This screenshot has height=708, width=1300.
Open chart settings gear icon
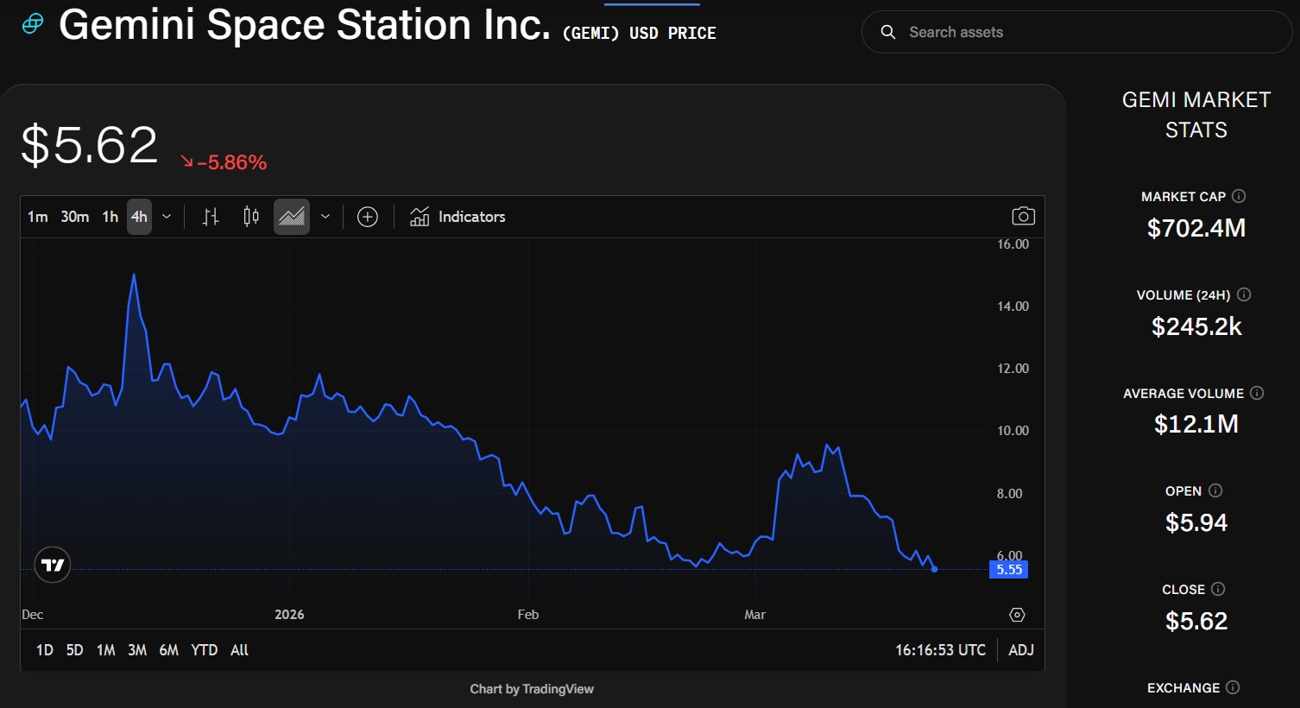pos(1017,615)
